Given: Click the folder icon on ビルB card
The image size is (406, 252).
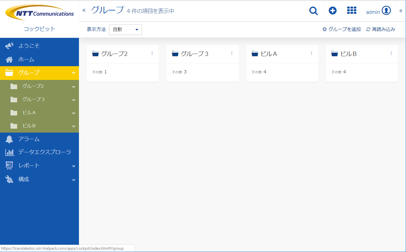Looking at the screenshot, I should tap(335, 54).
